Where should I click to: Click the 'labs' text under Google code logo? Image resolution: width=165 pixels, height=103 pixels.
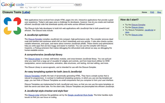coord(22,7)
